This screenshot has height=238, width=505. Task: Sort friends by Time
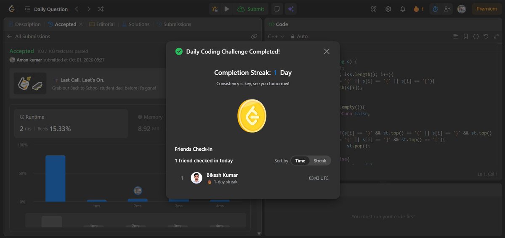pyautogui.click(x=300, y=161)
